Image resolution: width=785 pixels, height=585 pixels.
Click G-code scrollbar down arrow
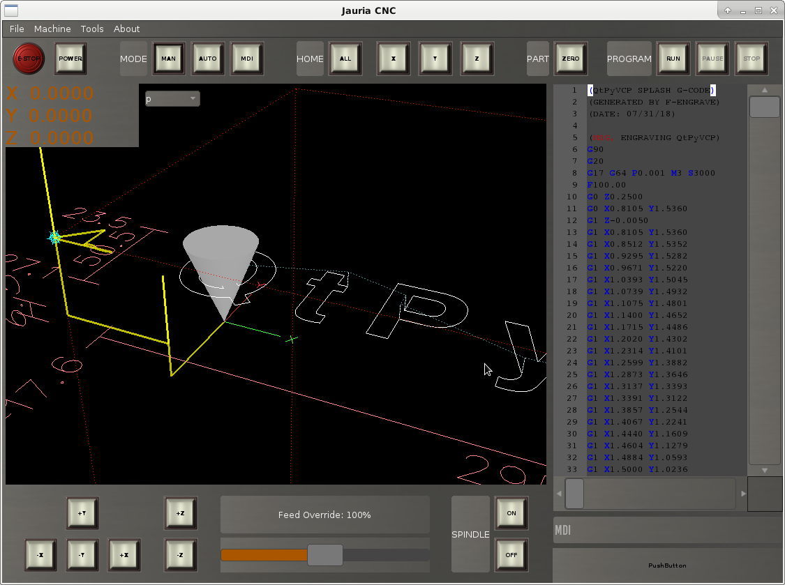point(765,471)
